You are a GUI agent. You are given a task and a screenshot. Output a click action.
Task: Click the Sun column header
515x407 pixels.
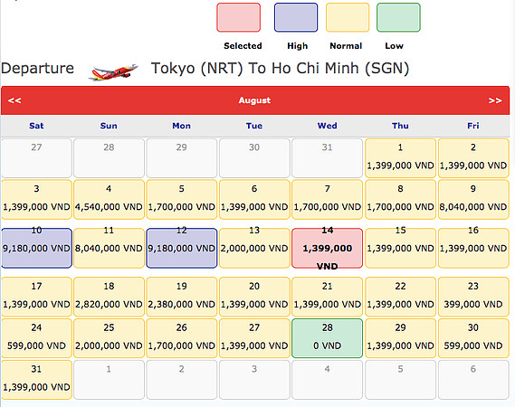point(109,126)
